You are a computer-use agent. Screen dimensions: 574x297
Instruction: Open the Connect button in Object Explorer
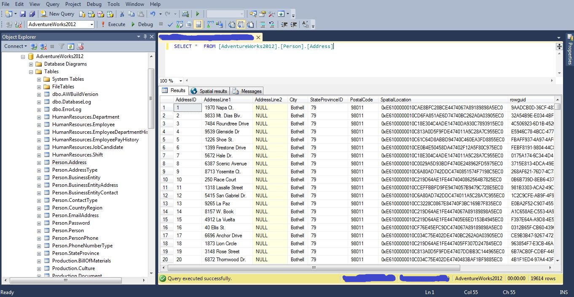pyautogui.click(x=16, y=46)
